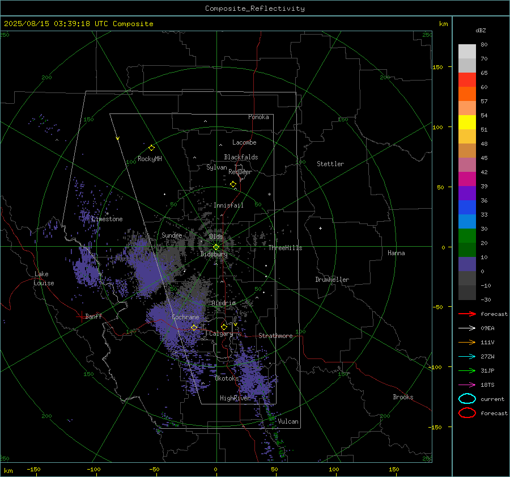This screenshot has height=477, width=510.
Task: Click the Calgary city label
Action: 221,334
